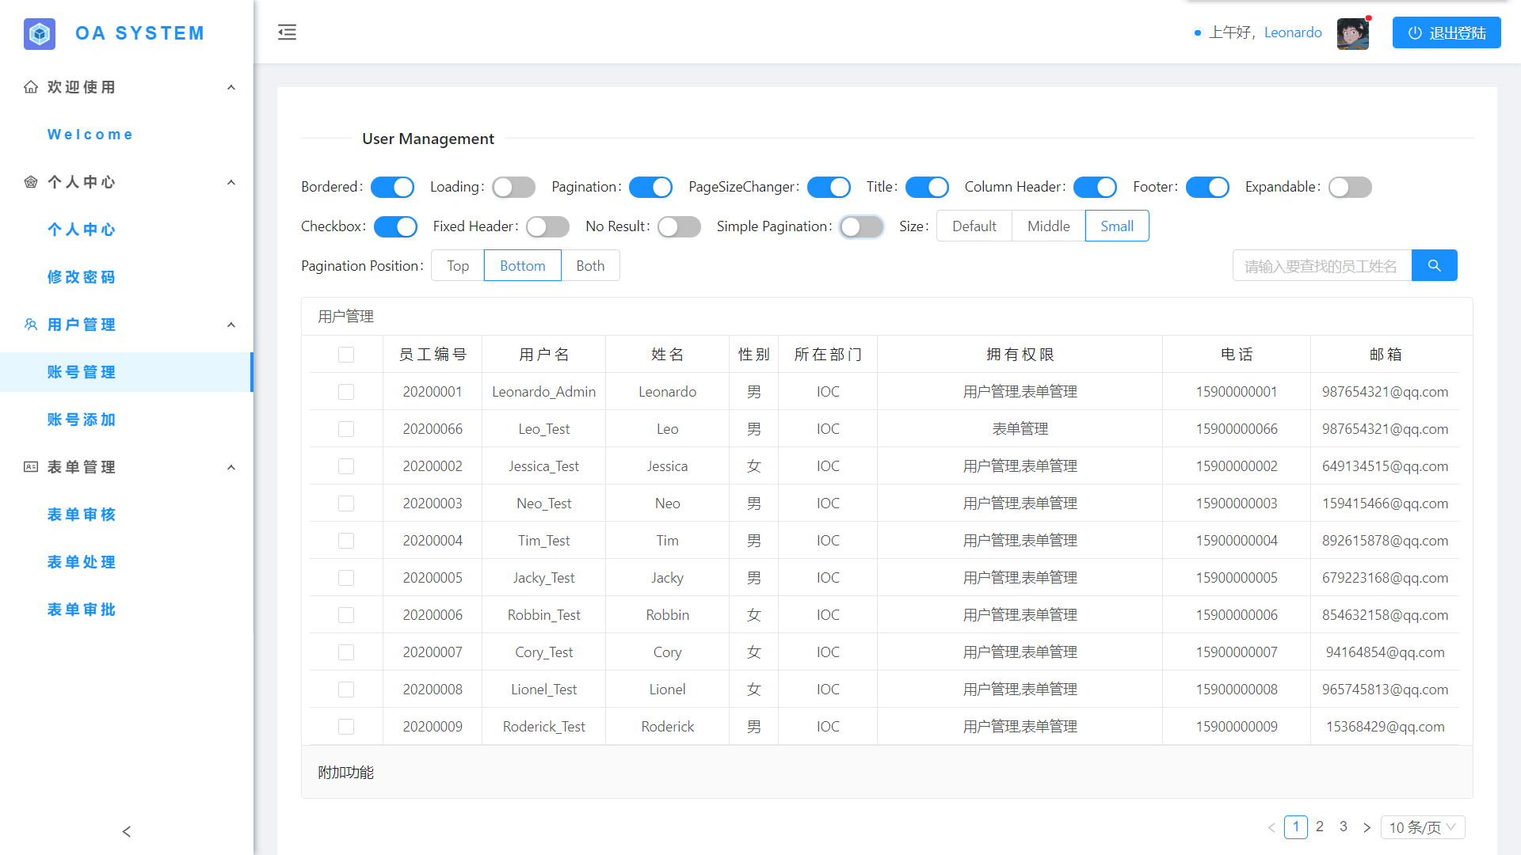This screenshot has width=1521, height=855.
Task: Enable the Loading switch
Action: [x=513, y=187]
